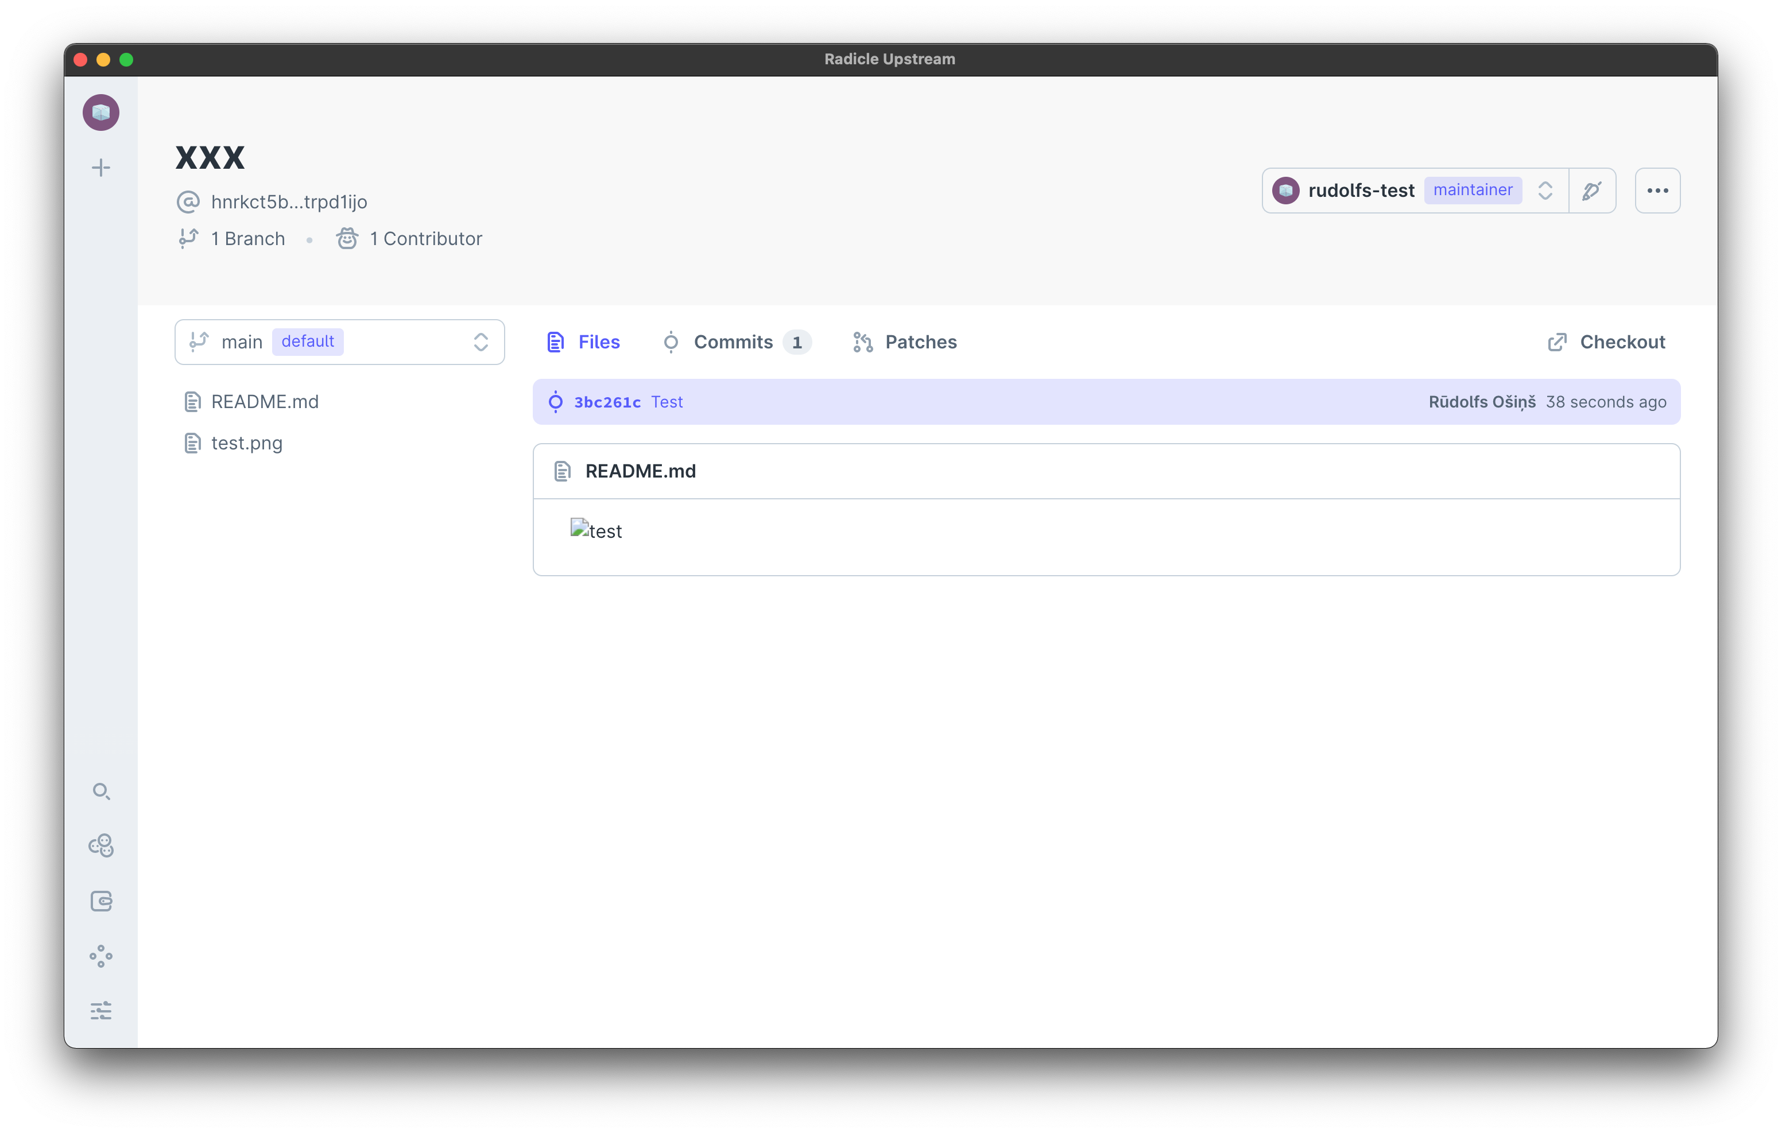Click the Checkout button
The image size is (1782, 1133).
click(x=1606, y=341)
